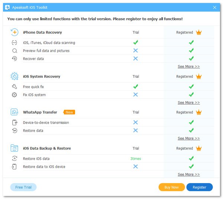Screen dimensions: 223x199
Task: Click the trial X mark for Restore data to iOS device
Action: 136,166
